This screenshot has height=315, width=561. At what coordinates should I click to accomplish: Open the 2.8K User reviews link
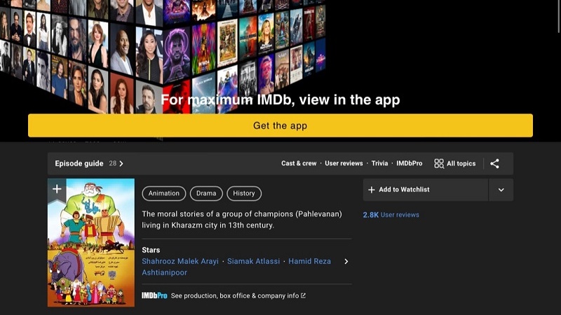point(391,215)
